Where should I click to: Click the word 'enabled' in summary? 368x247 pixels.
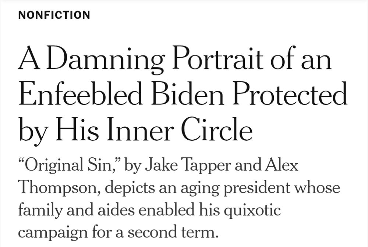pos(167,209)
